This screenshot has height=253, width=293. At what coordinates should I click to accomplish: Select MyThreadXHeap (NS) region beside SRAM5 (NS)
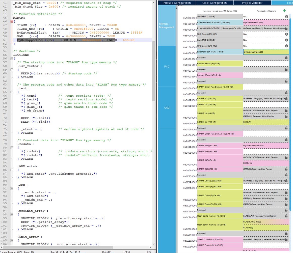point(266,146)
